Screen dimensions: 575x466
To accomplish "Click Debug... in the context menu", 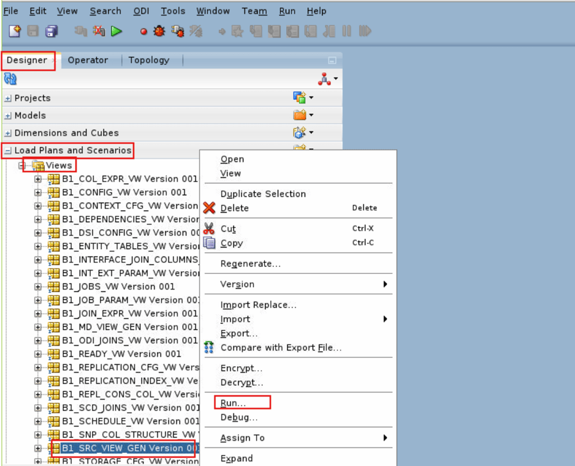I will point(239,417).
